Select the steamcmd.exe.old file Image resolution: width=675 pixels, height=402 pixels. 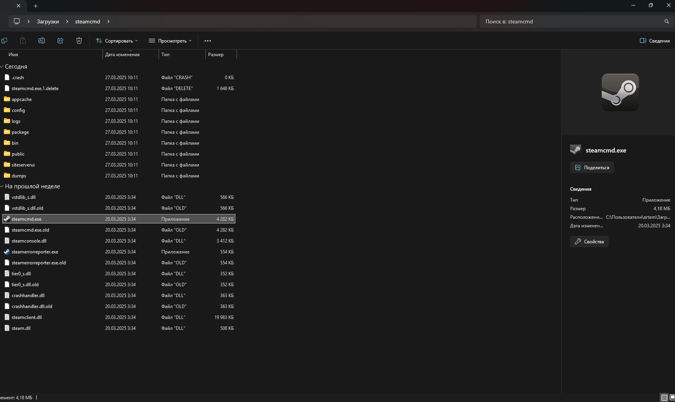tap(119, 230)
